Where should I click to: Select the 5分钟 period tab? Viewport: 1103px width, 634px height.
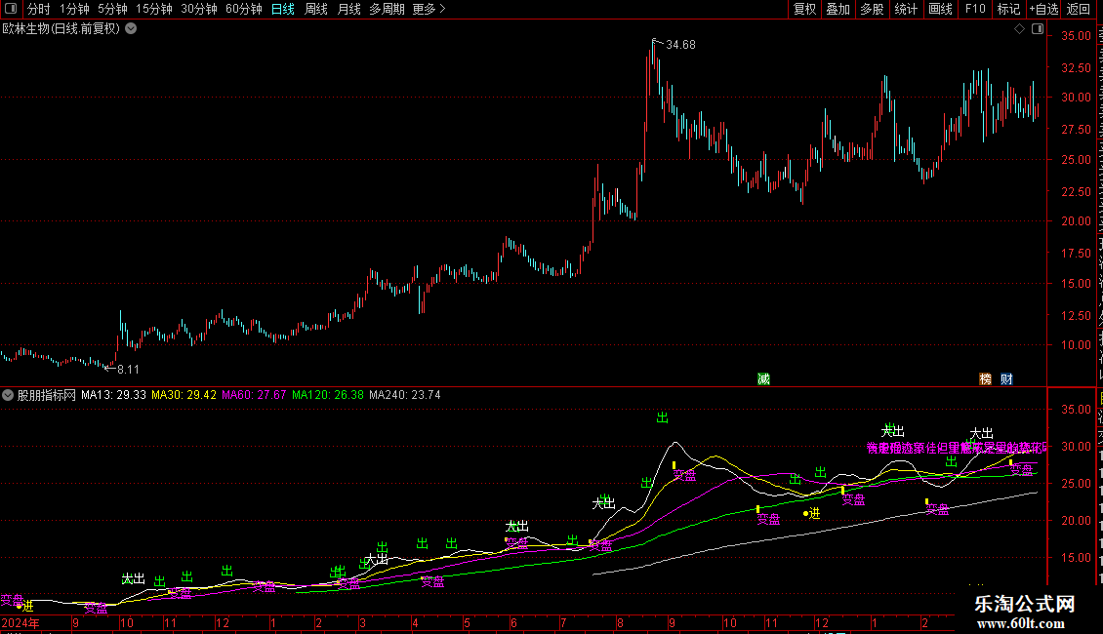[112, 9]
